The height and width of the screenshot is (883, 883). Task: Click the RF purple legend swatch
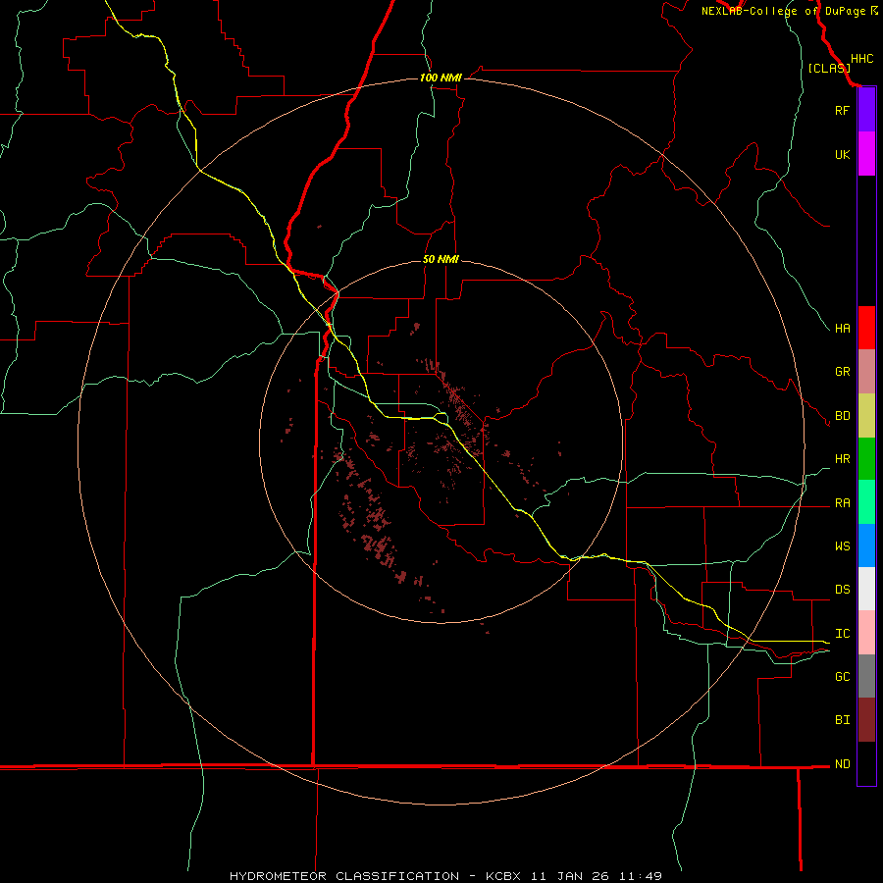coord(866,109)
